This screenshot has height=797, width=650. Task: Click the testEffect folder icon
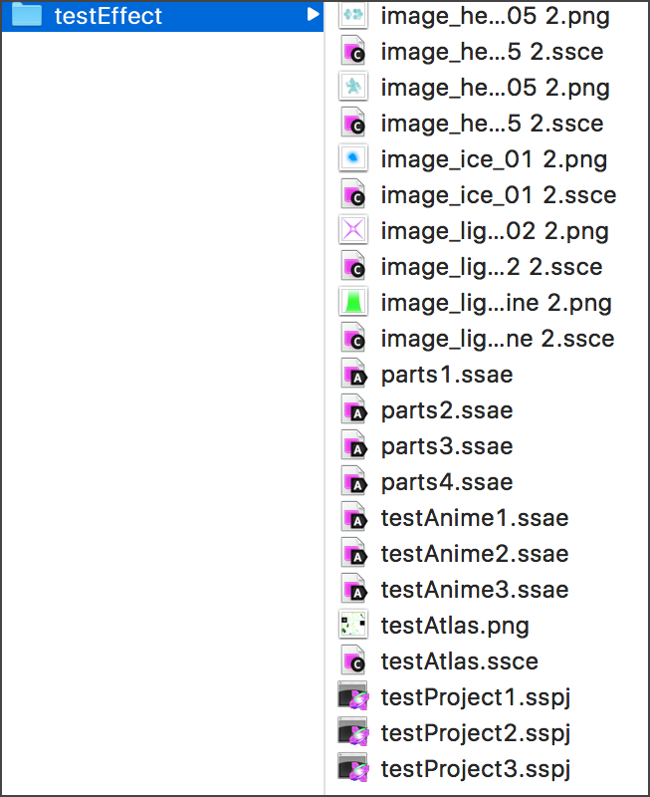click(26, 16)
